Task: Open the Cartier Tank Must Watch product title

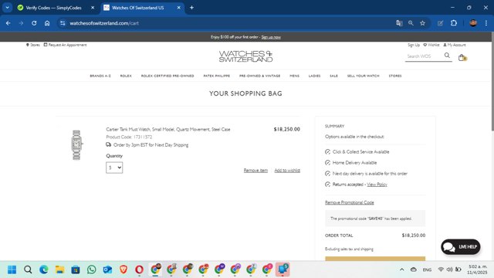Action: pos(168,129)
